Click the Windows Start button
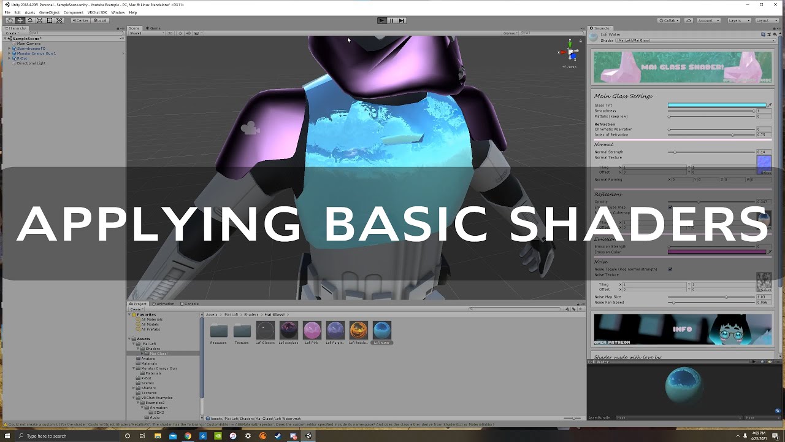The height and width of the screenshot is (442, 785). [7, 436]
